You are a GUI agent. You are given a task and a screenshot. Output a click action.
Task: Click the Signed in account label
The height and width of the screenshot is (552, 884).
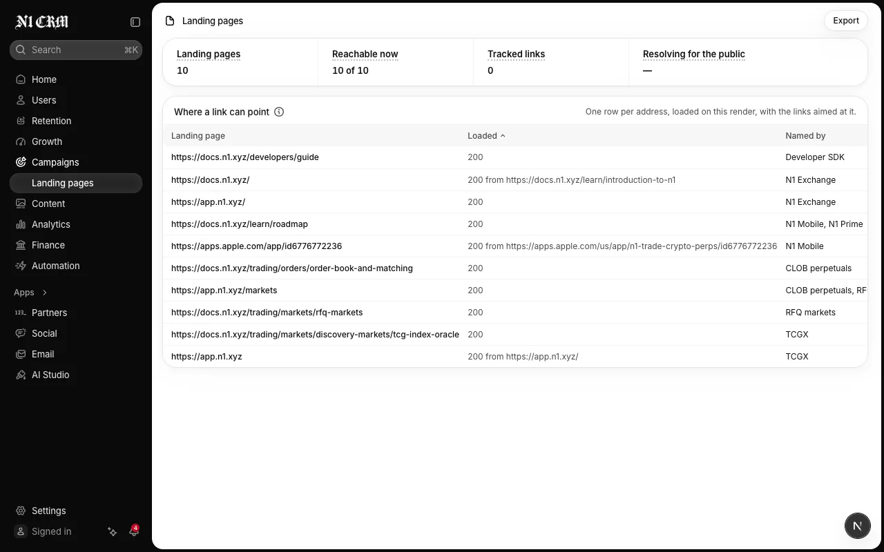(52, 531)
